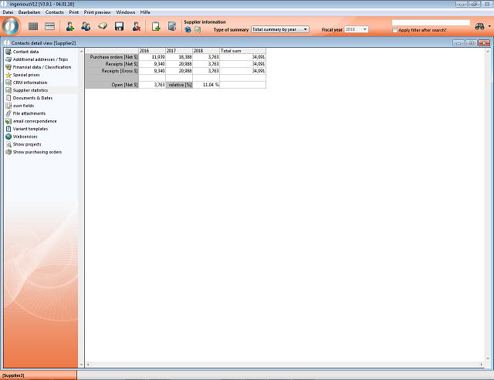The width and height of the screenshot is (494, 380).
Task: Open Datei menu
Action: tap(8, 12)
